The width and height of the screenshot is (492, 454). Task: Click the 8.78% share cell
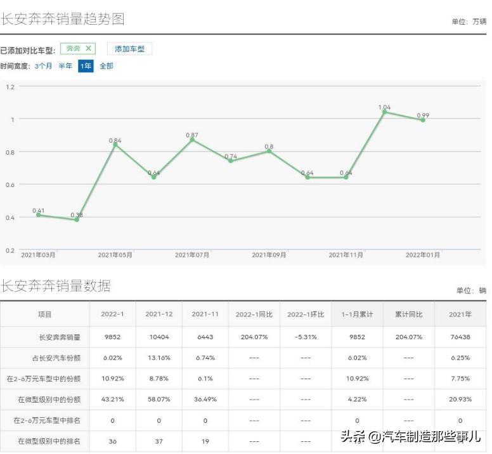159,379
